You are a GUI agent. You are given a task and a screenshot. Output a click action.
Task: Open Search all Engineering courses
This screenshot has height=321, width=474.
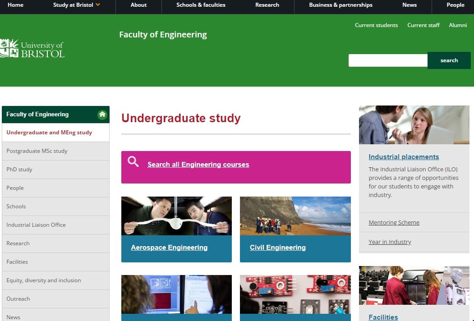point(198,165)
